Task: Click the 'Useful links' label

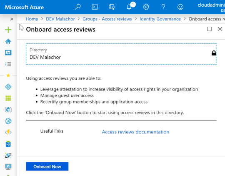Action: pos(52,131)
